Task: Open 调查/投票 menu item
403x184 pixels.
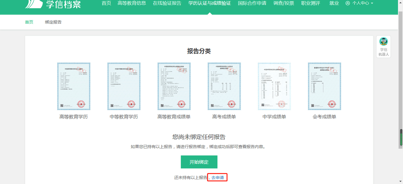Action: pyautogui.click(x=283, y=3)
